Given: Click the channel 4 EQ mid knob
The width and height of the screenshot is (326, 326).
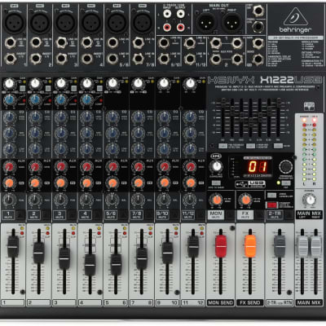Looking at the screenshot, I should [86, 133].
